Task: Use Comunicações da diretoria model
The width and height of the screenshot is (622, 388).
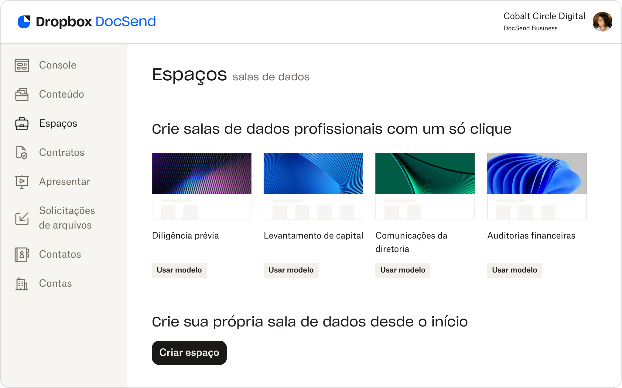Action: pos(402,270)
